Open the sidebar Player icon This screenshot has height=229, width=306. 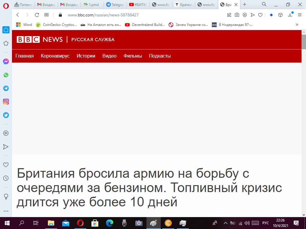6,133
